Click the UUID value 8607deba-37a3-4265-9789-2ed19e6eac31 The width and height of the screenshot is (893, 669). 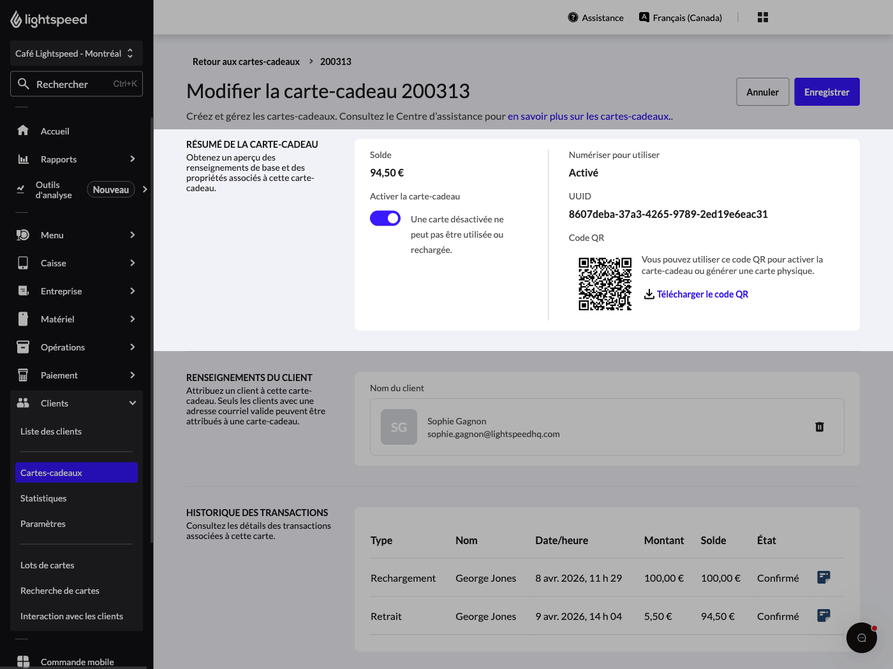coord(668,214)
